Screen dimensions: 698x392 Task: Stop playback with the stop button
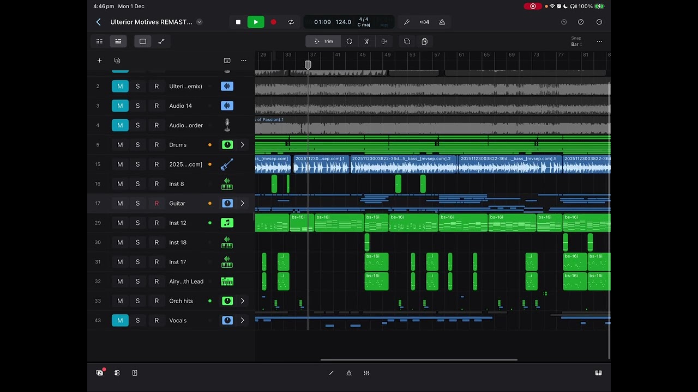pyautogui.click(x=238, y=22)
